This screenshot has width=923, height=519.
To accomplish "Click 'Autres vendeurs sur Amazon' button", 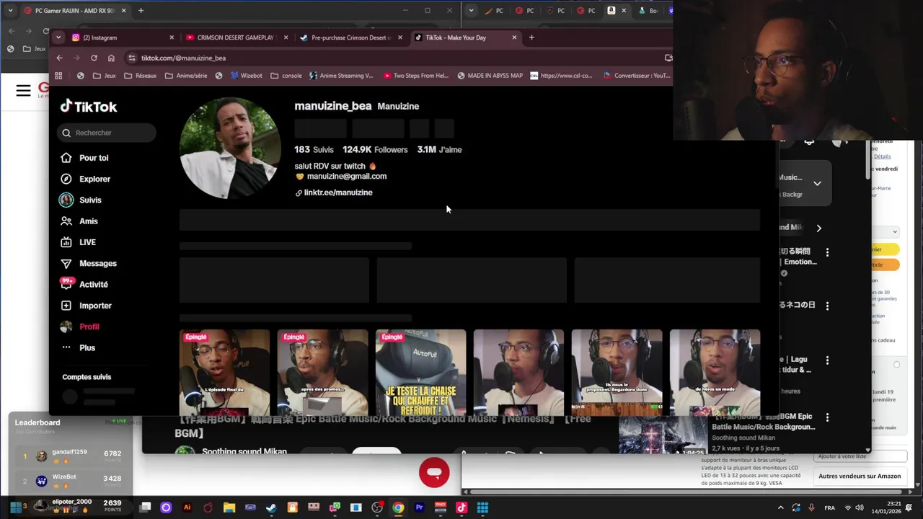I will pos(860,476).
